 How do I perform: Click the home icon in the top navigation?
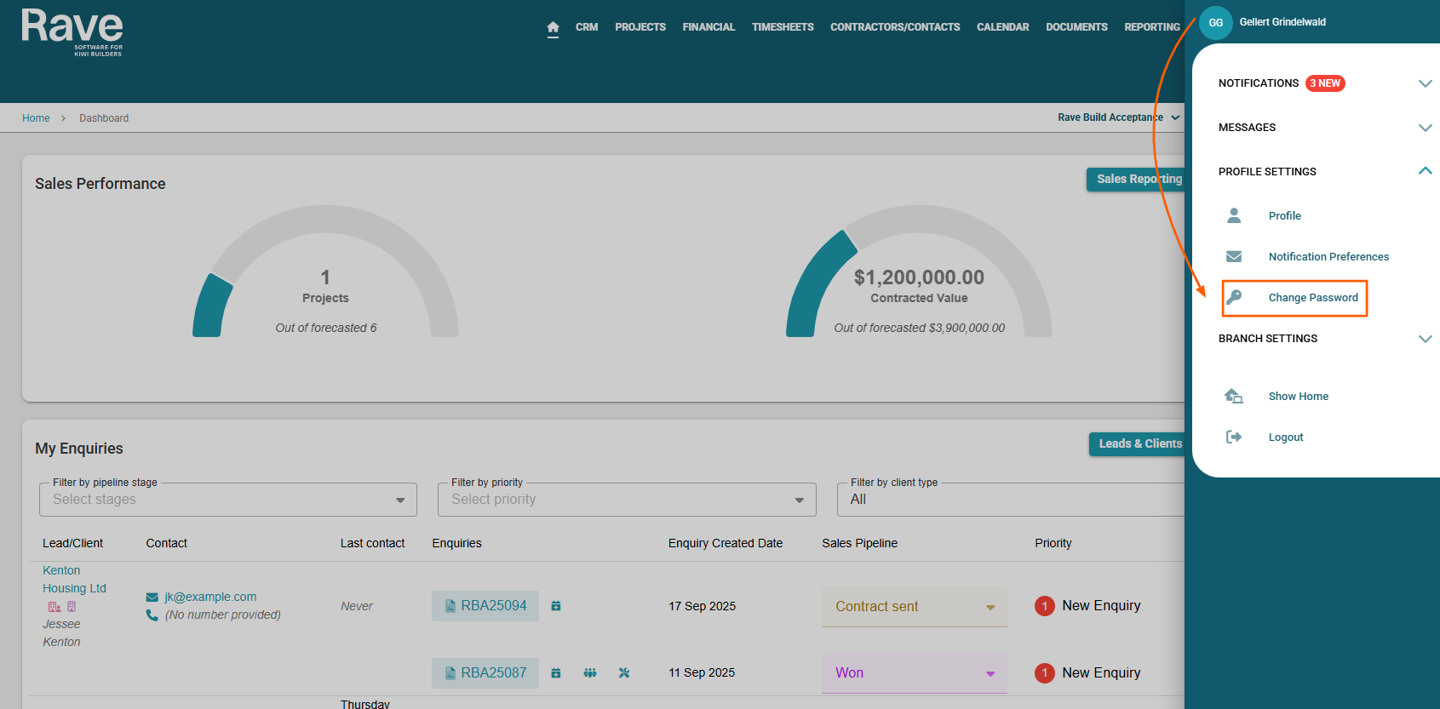pyautogui.click(x=553, y=27)
